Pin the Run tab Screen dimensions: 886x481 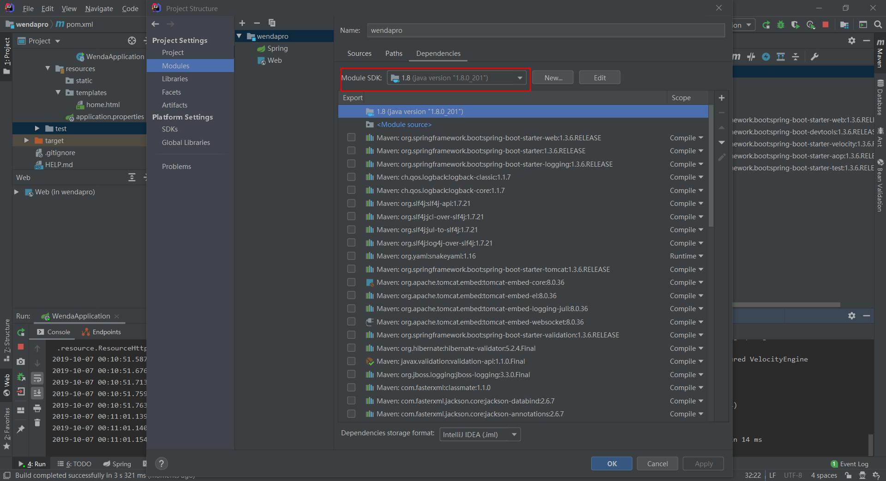point(21,429)
